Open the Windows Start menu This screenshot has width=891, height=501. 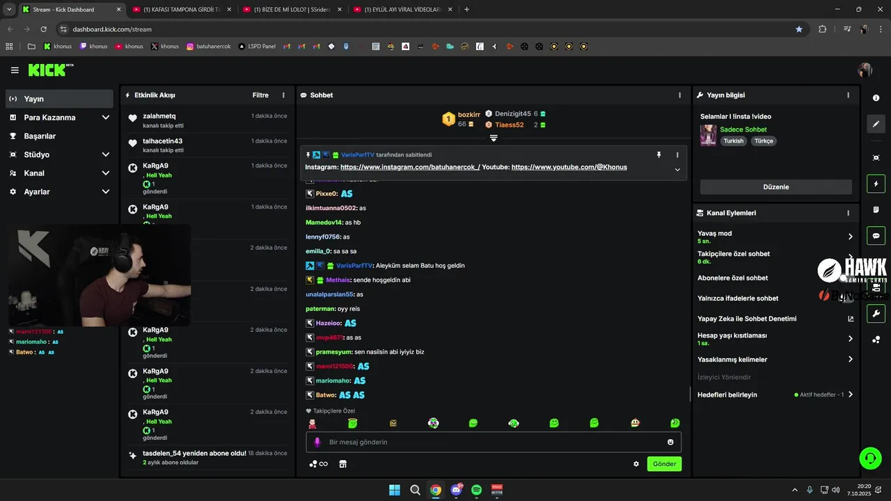[395, 490]
